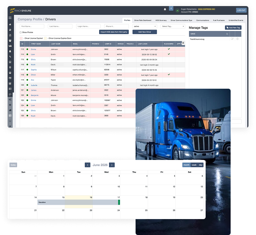Open the Home icon in sidebar

10,24
